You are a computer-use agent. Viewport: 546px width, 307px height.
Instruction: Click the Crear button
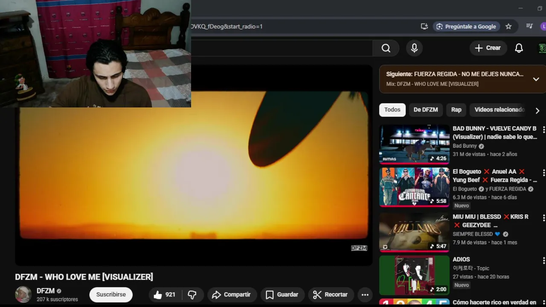(x=488, y=48)
